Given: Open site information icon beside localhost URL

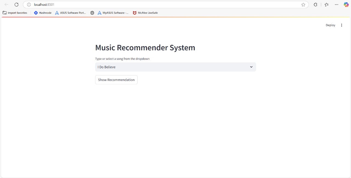Looking at the screenshot, I should point(29,5).
